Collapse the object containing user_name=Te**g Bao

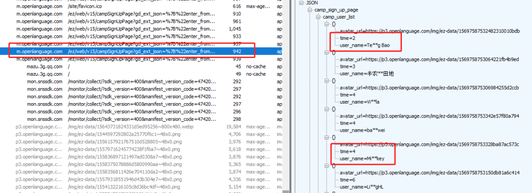pos(327,24)
